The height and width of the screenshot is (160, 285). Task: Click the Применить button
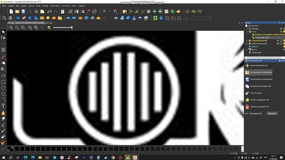(x=272, y=114)
